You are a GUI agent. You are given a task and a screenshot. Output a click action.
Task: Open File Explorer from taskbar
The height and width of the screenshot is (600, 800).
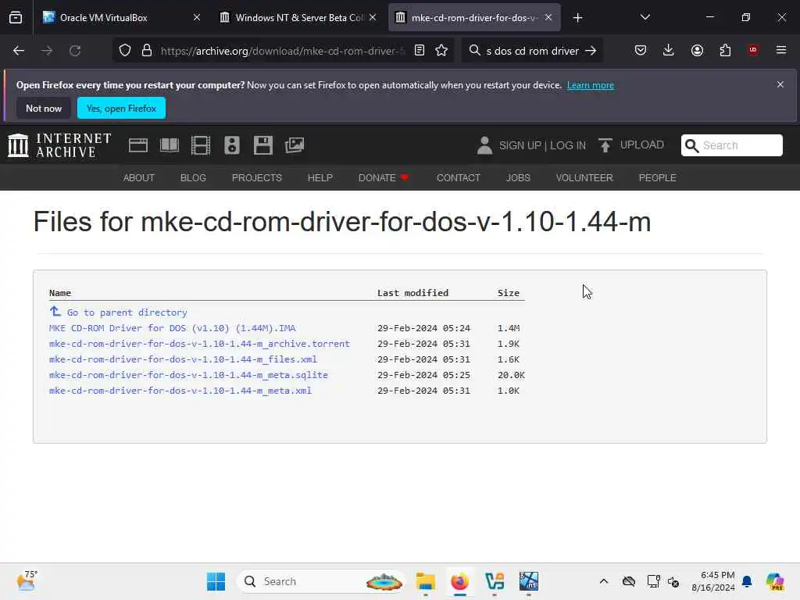pos(425,581)
